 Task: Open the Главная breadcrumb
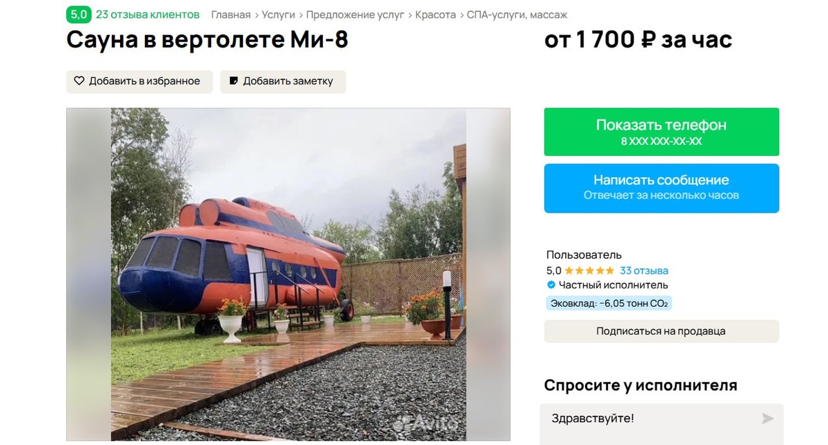tap(230, 14)
